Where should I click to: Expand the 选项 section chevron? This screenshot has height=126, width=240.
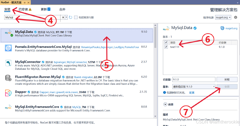point(165,104)
